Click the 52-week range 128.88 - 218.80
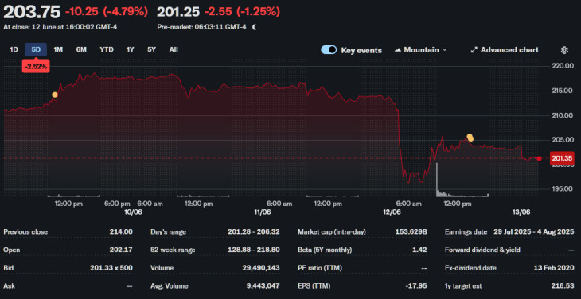Viewport: 581px width, 299px height. coord(254,250)
